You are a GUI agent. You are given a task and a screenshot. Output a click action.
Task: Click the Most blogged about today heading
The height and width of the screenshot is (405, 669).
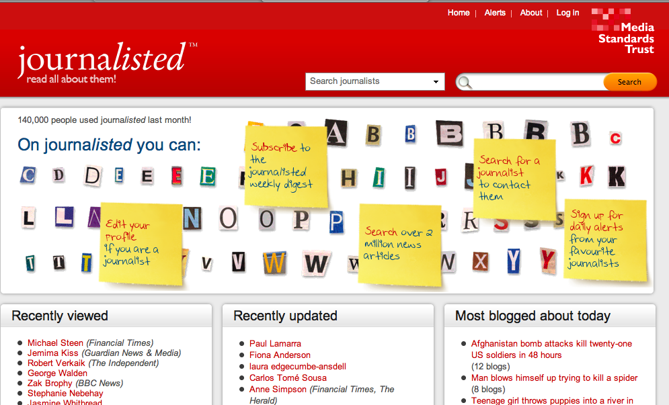[533, 316]
